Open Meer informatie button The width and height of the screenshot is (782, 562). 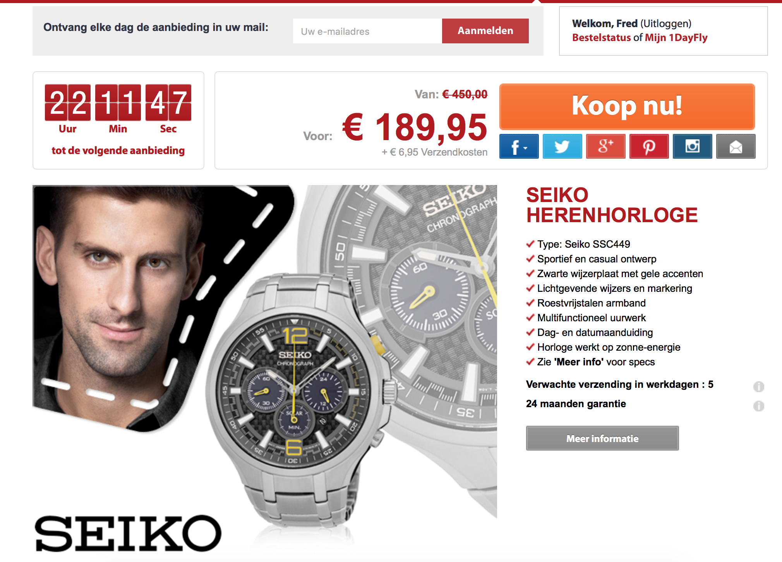[602, 438]
